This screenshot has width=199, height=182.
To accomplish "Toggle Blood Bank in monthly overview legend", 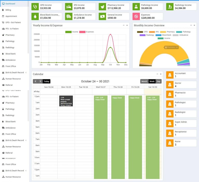I will [163, 35].
